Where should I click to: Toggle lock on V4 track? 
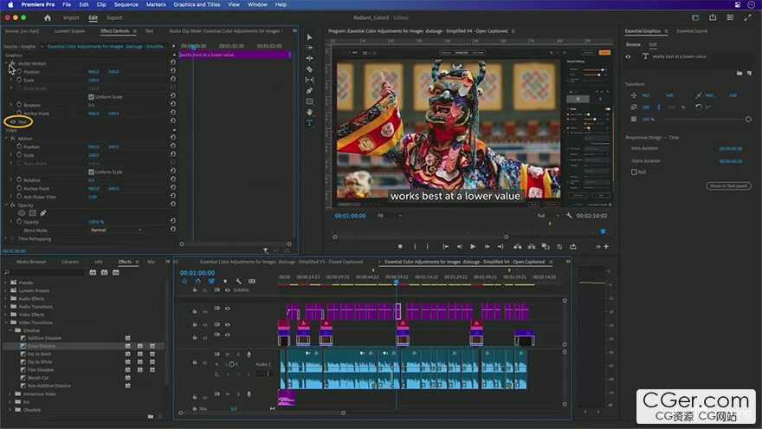195,311
